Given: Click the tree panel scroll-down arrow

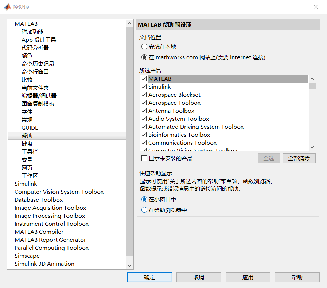Looking at the screenshot, I should click(129, 265).
